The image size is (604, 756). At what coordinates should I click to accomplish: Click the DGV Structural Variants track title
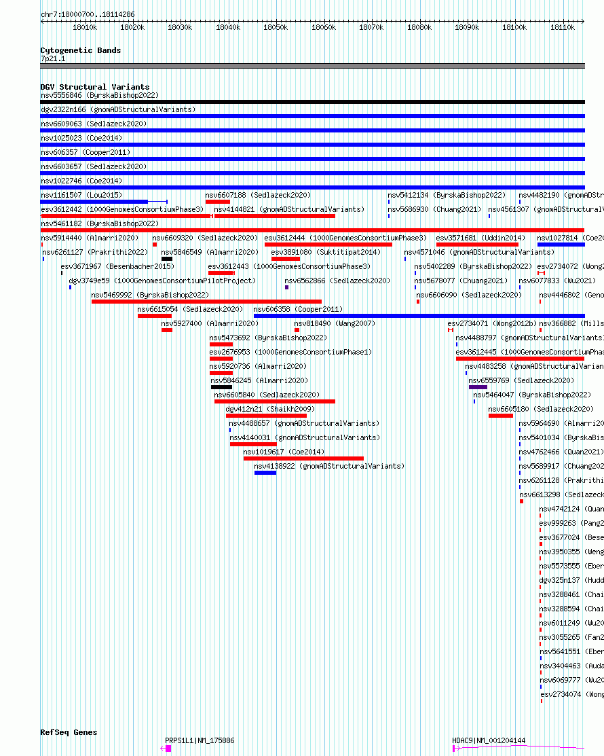coord(95,87)
